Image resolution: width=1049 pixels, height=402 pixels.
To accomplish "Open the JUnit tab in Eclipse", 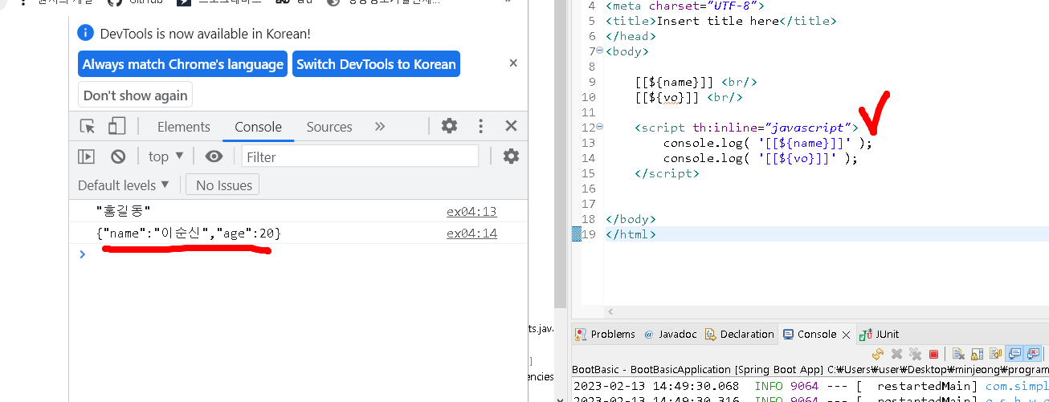I will [x=880, y=334].
